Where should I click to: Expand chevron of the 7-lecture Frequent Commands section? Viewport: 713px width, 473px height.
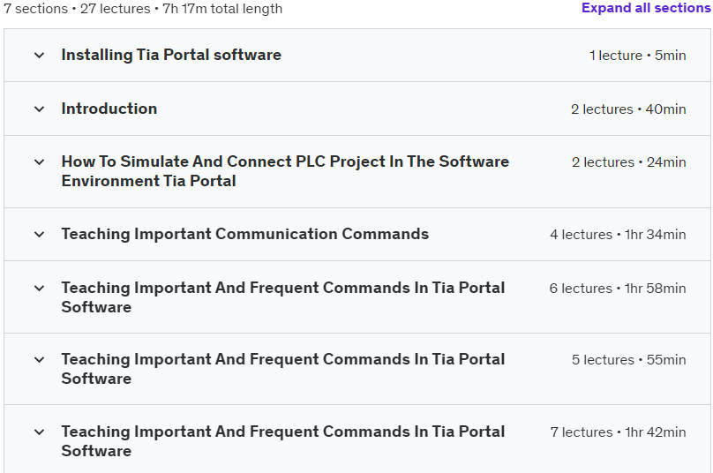coord(39,432)
